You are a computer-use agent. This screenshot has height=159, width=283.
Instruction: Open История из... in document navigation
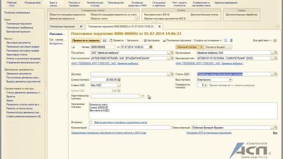click(57, 43)
